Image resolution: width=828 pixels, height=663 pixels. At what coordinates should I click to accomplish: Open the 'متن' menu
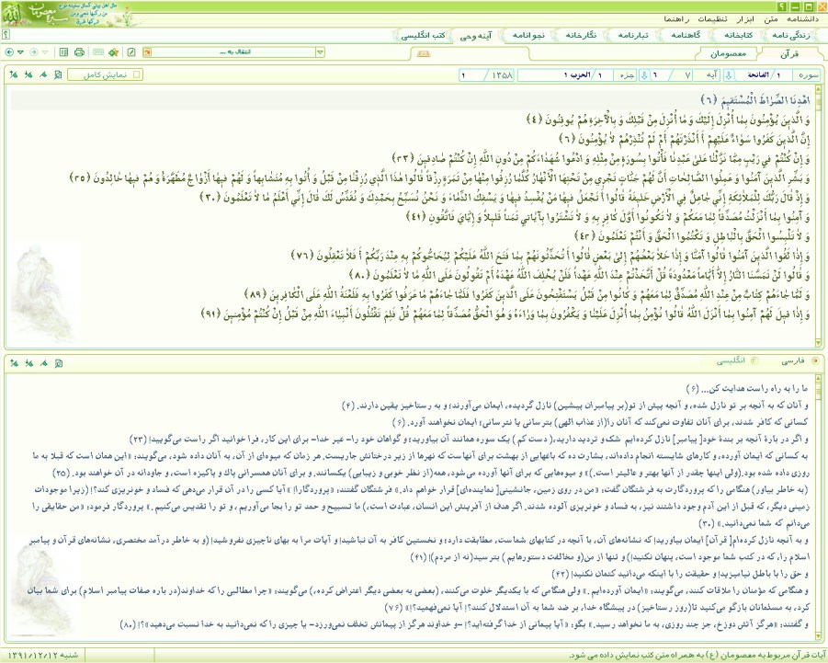pos(770,19)
